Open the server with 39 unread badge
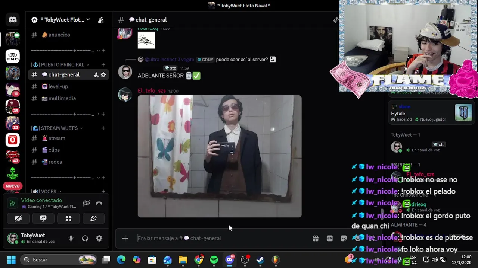This screenshot has height=268, width=478. 13,106
